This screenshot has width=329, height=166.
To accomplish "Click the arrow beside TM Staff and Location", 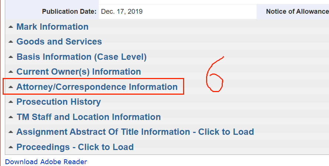I will click(11, 117).
